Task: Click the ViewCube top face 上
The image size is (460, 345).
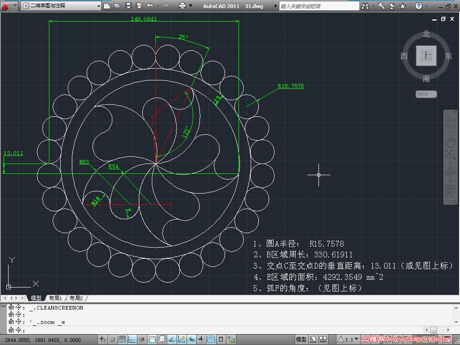Action: 426,55
